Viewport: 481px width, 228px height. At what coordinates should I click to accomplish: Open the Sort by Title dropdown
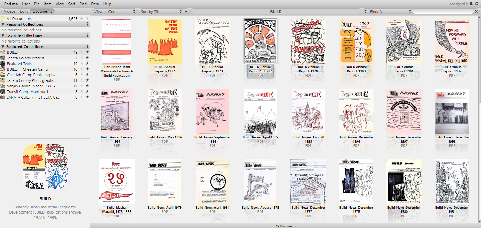(x=161, y=12)
